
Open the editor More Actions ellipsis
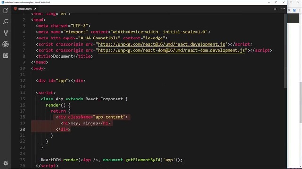click(x=283, y=9)
